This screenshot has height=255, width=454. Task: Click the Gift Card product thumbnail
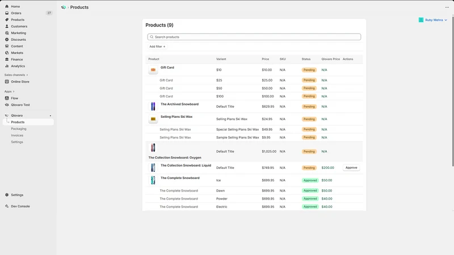153,70
